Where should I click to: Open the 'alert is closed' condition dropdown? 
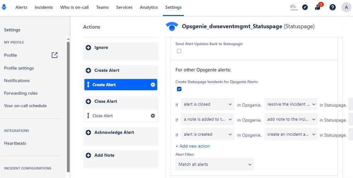click(x=207, y=104)
